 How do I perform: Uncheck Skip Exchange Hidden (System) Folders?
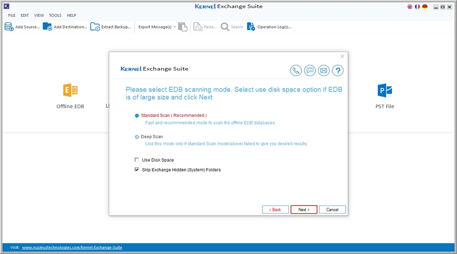[x=137, y=170]
